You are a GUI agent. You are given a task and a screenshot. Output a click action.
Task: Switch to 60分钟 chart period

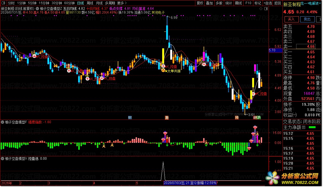click(69, 3)
